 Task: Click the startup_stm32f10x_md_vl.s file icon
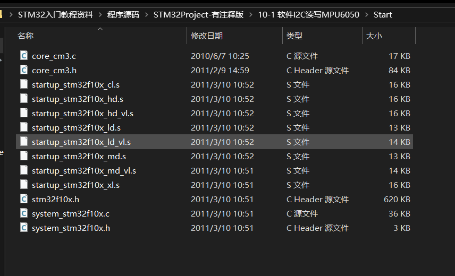point(24,170)
